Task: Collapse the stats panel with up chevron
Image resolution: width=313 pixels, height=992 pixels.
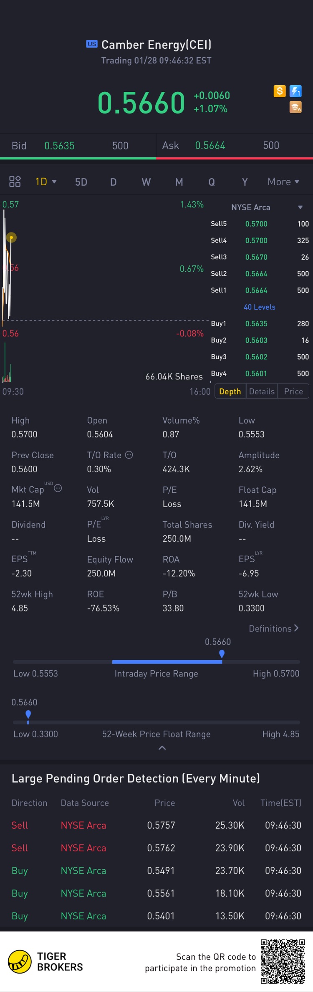Action: click(162, 748)
